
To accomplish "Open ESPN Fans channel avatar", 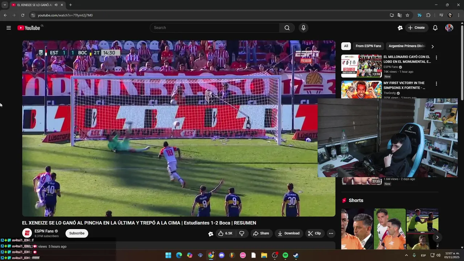I will click(27, 233).
